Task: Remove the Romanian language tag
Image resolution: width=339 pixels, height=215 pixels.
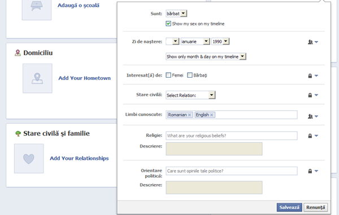Action: click(x=189, y=115)
